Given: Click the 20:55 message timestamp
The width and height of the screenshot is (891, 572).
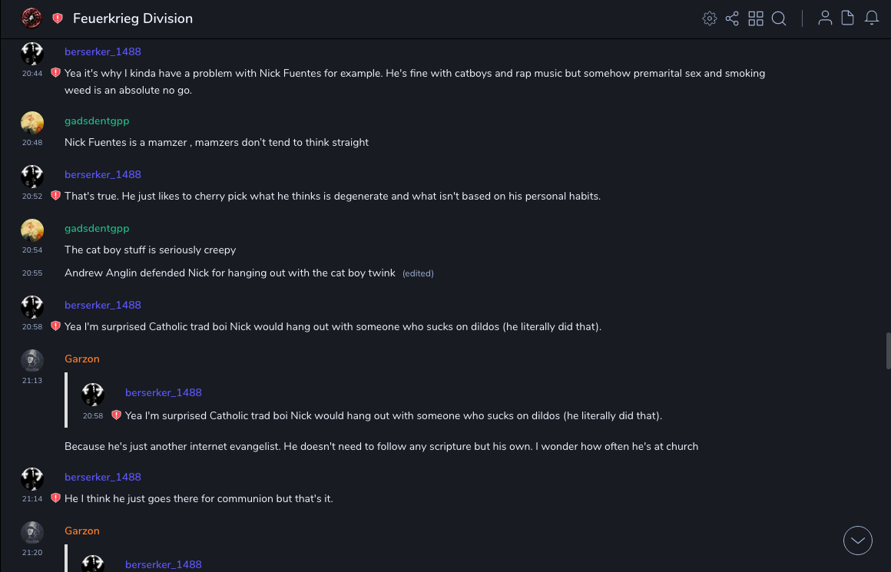Looking at the screenshot, I should (32, 273).
